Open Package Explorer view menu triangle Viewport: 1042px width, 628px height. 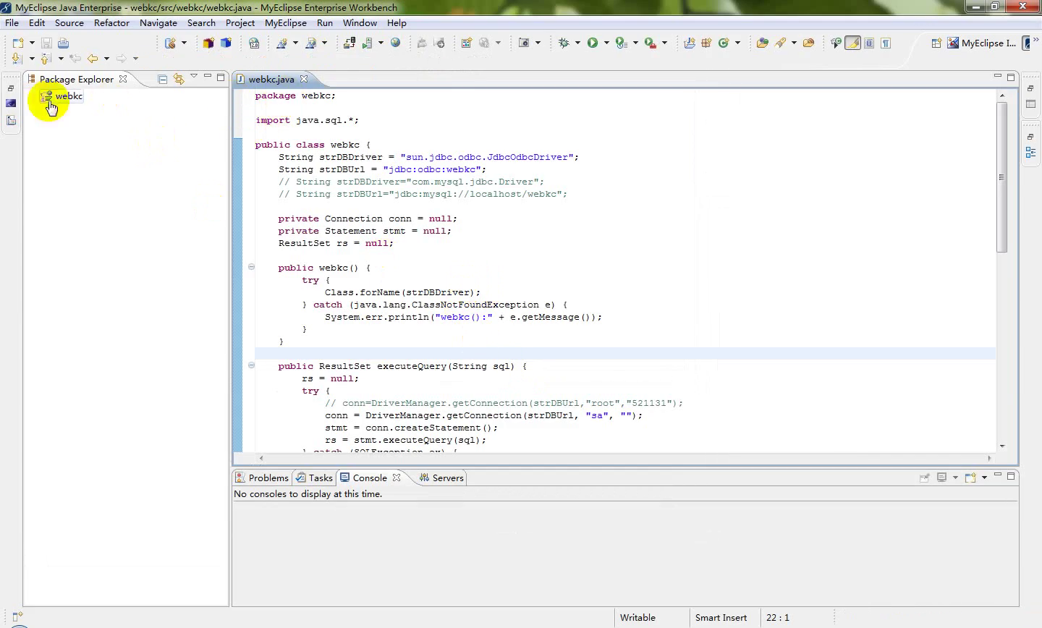194,77
